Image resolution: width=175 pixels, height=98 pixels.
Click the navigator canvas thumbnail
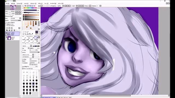click(x=13, y=8)
